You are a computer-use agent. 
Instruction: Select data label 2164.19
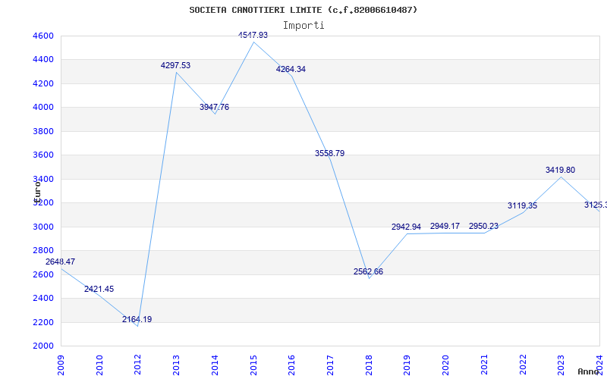pyautogui.click(x=137, y=319)
